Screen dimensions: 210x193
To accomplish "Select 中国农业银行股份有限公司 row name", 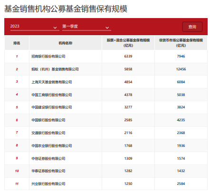I will click(52, 145).
